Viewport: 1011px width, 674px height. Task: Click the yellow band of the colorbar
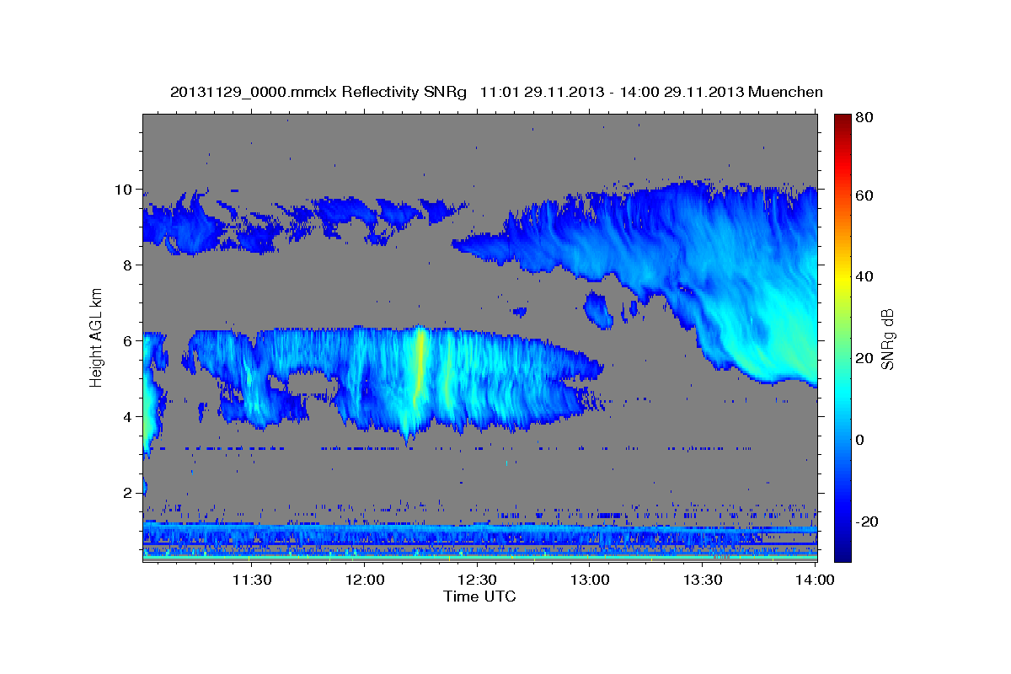[x=842, y=276]
